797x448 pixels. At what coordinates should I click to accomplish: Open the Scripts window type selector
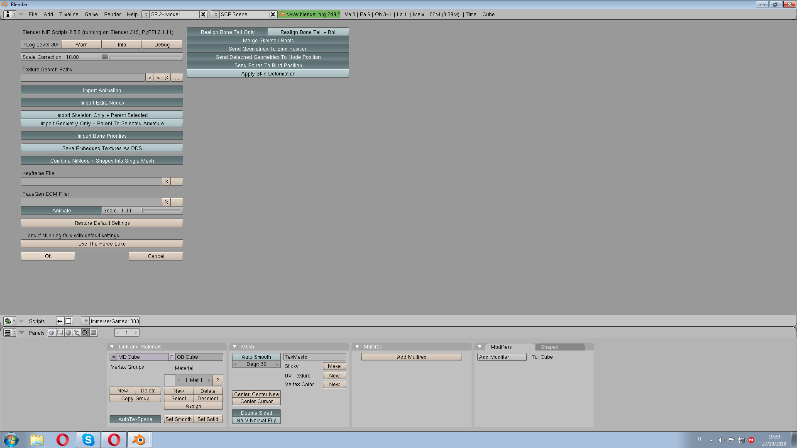(x=10, y=321)
